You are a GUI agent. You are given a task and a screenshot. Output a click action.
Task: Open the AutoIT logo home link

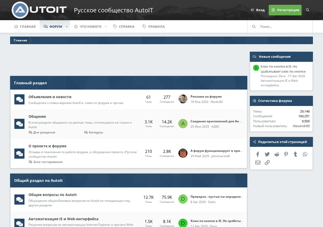click(x=39, y=10)
